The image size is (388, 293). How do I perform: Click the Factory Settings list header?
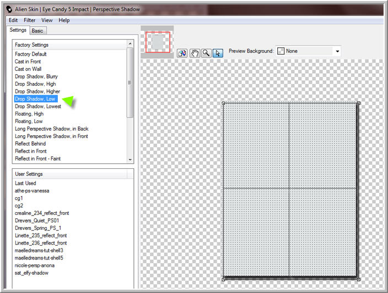point(70,45)
